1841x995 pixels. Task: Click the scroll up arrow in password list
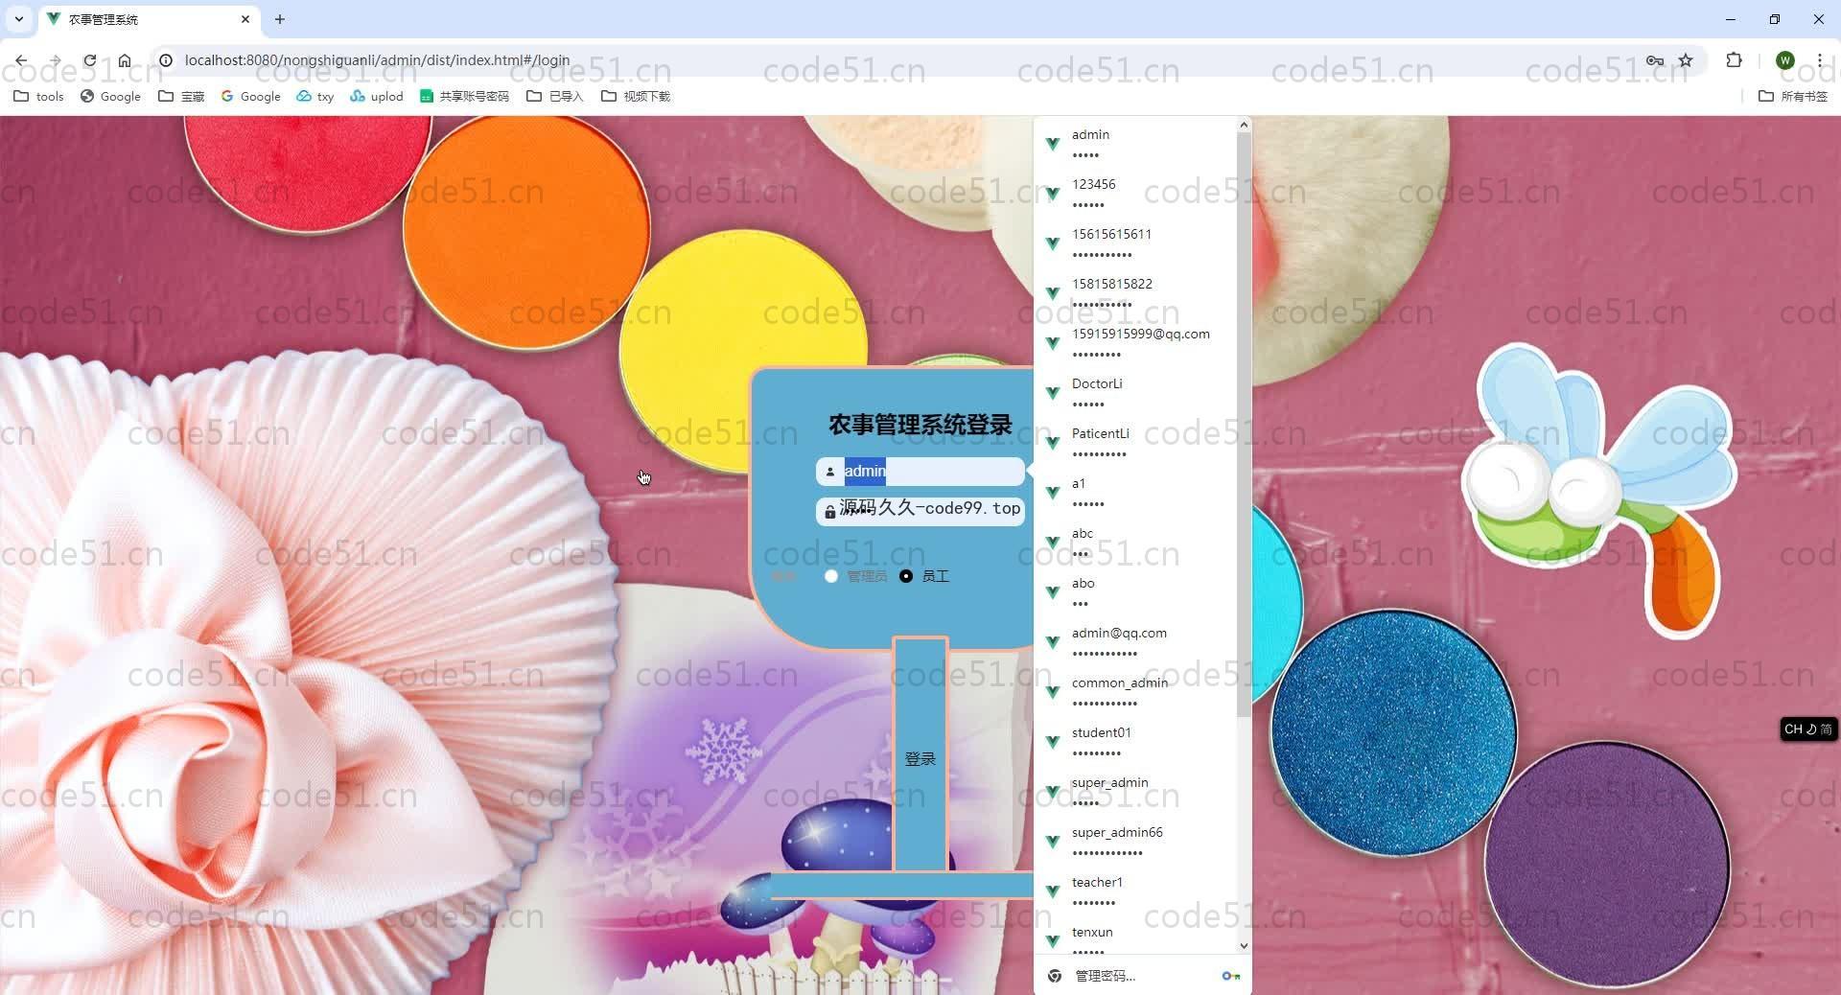[1244, 125]
